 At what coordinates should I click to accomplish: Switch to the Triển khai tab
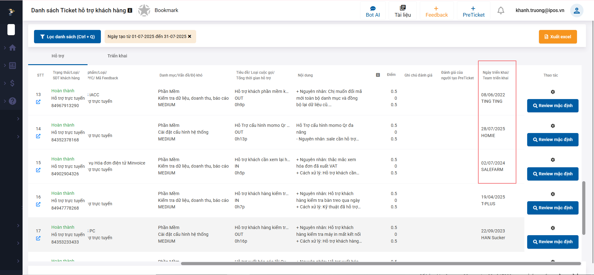117,56
